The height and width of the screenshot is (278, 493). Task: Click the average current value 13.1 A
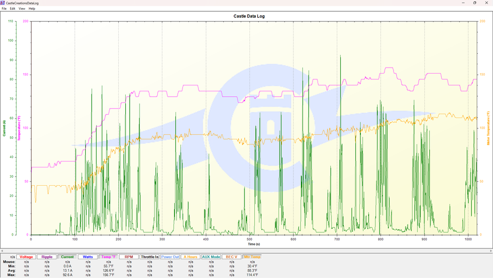[67, 271]
